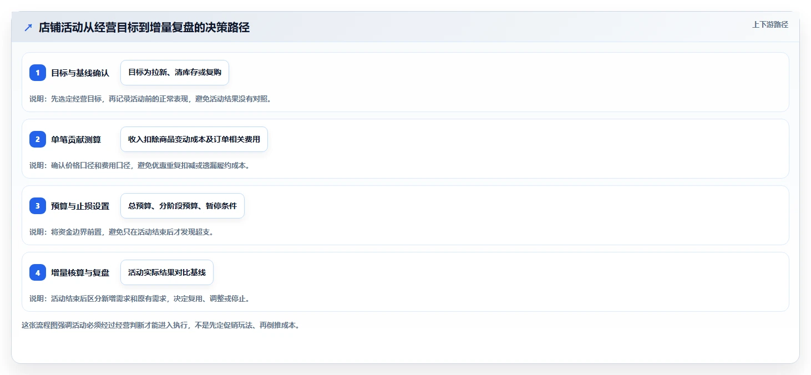The width and height of the screenshot is (811, 375).
Task: Click the note starting 说明：活动结束后区分新增需求
Action: click(140, 298)
